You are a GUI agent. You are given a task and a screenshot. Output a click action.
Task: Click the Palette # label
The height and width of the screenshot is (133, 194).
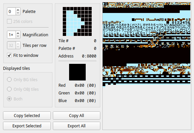click(x=67, y=49)
